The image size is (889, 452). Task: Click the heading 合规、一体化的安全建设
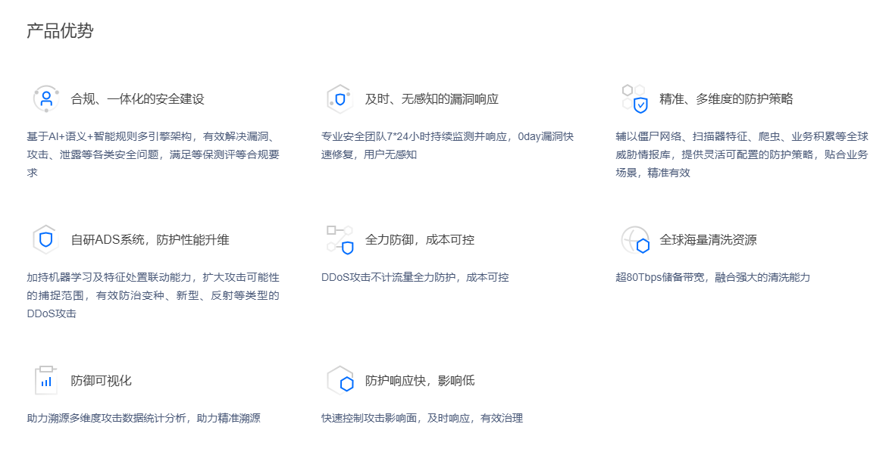point(137,99)
